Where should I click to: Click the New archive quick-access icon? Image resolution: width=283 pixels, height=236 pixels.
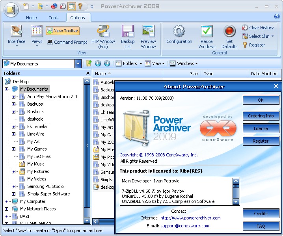tap(26, 6)
